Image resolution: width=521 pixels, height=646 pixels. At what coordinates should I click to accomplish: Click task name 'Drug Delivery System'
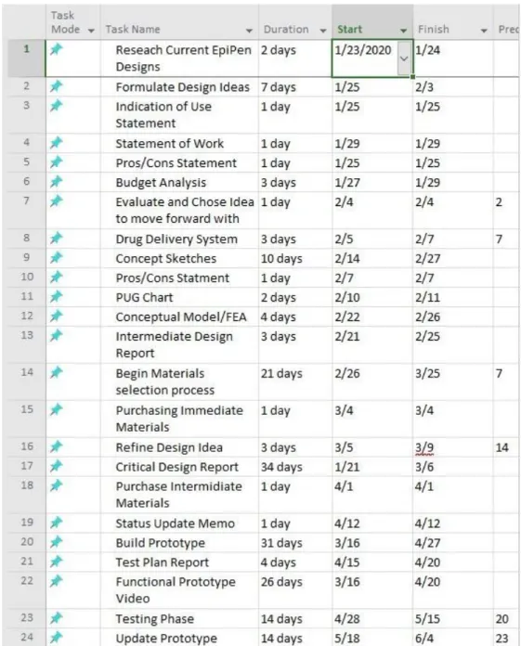[176, 239]
